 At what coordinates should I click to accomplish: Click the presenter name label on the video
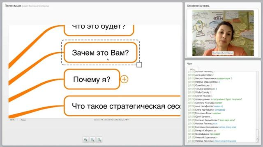[223, 53]
